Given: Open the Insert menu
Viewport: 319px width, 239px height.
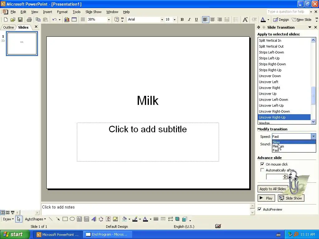Looking at the screenshot, I should [x=47, y=12].
